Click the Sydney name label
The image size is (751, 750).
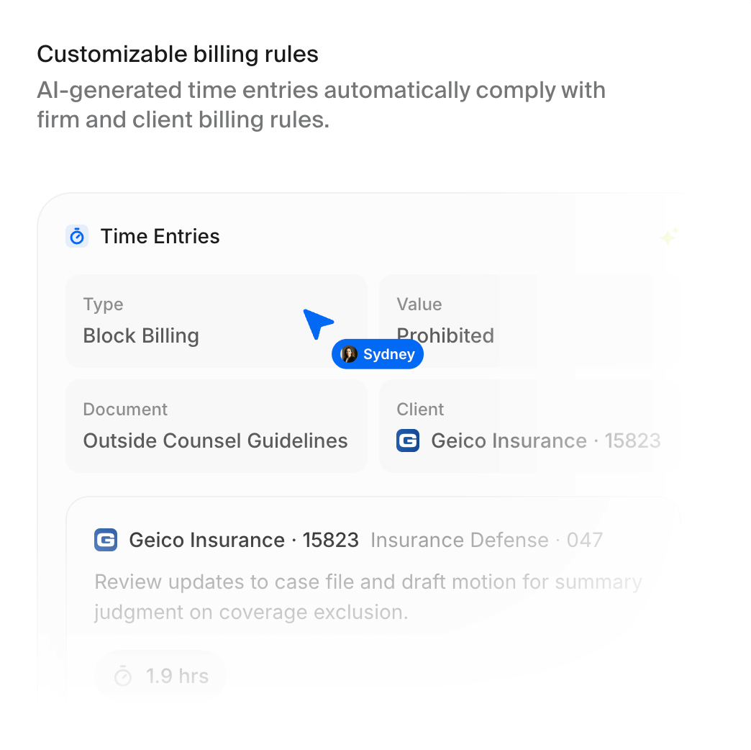(388, 354)
